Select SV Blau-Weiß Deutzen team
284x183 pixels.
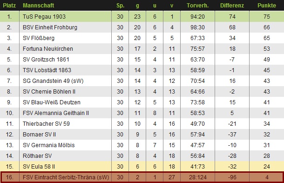51,102
